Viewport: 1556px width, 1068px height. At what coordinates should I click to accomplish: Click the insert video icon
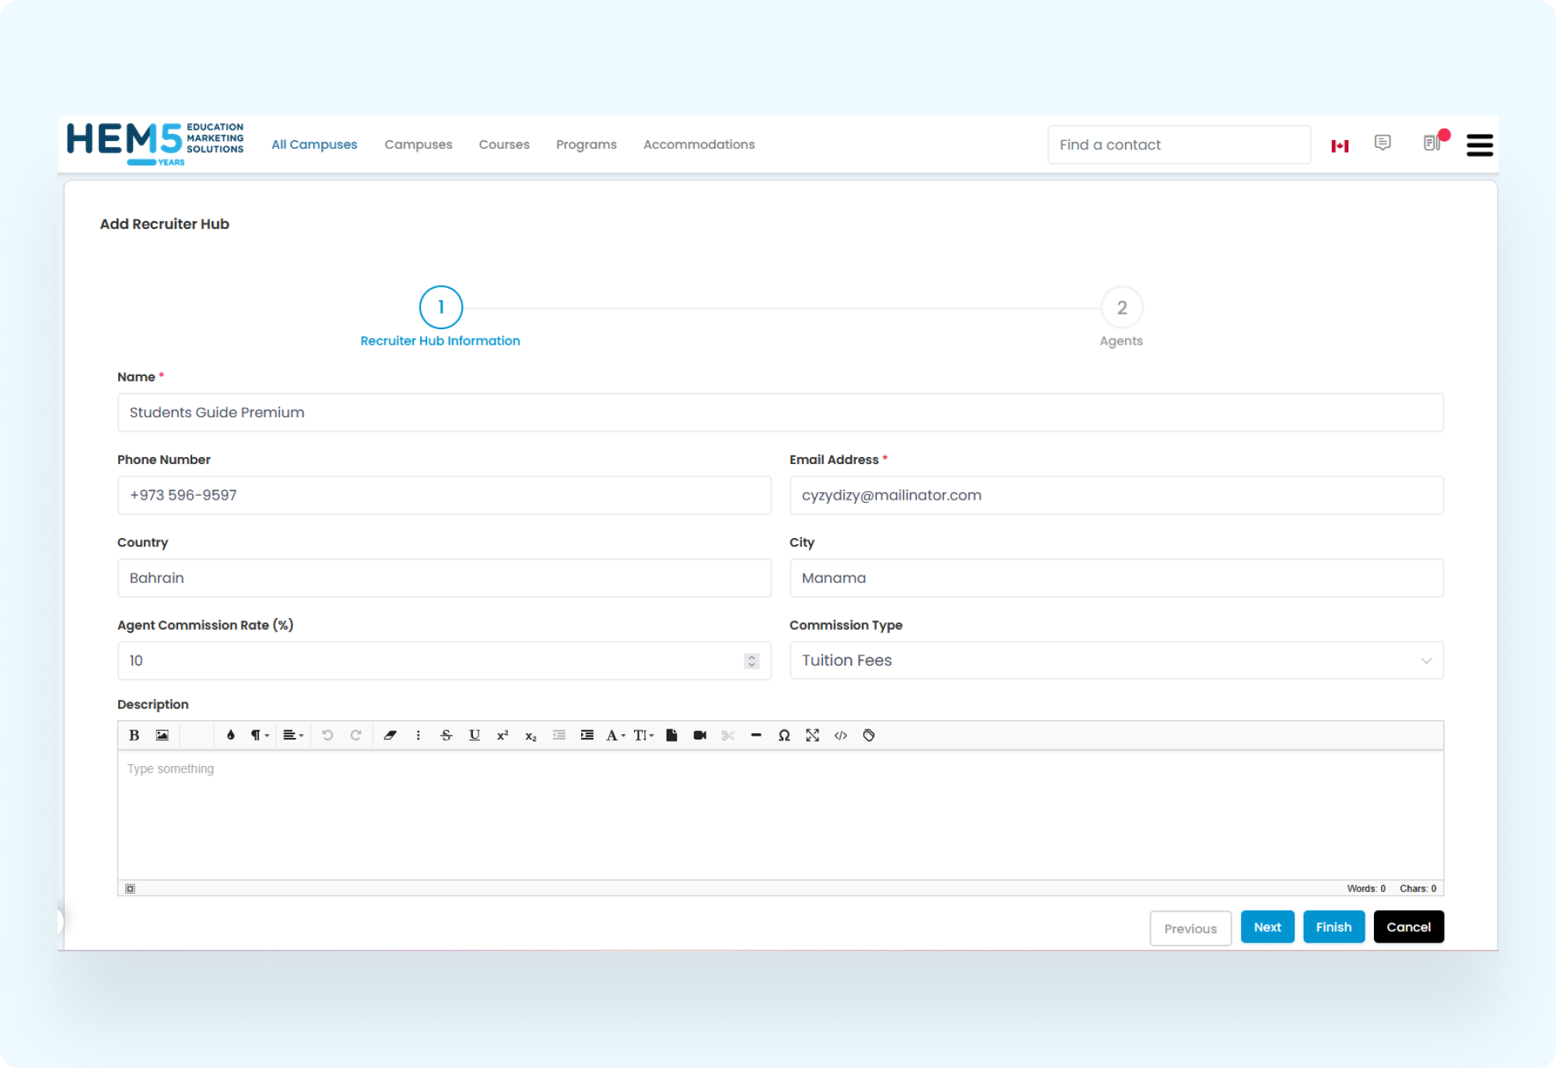click(699, 735)
